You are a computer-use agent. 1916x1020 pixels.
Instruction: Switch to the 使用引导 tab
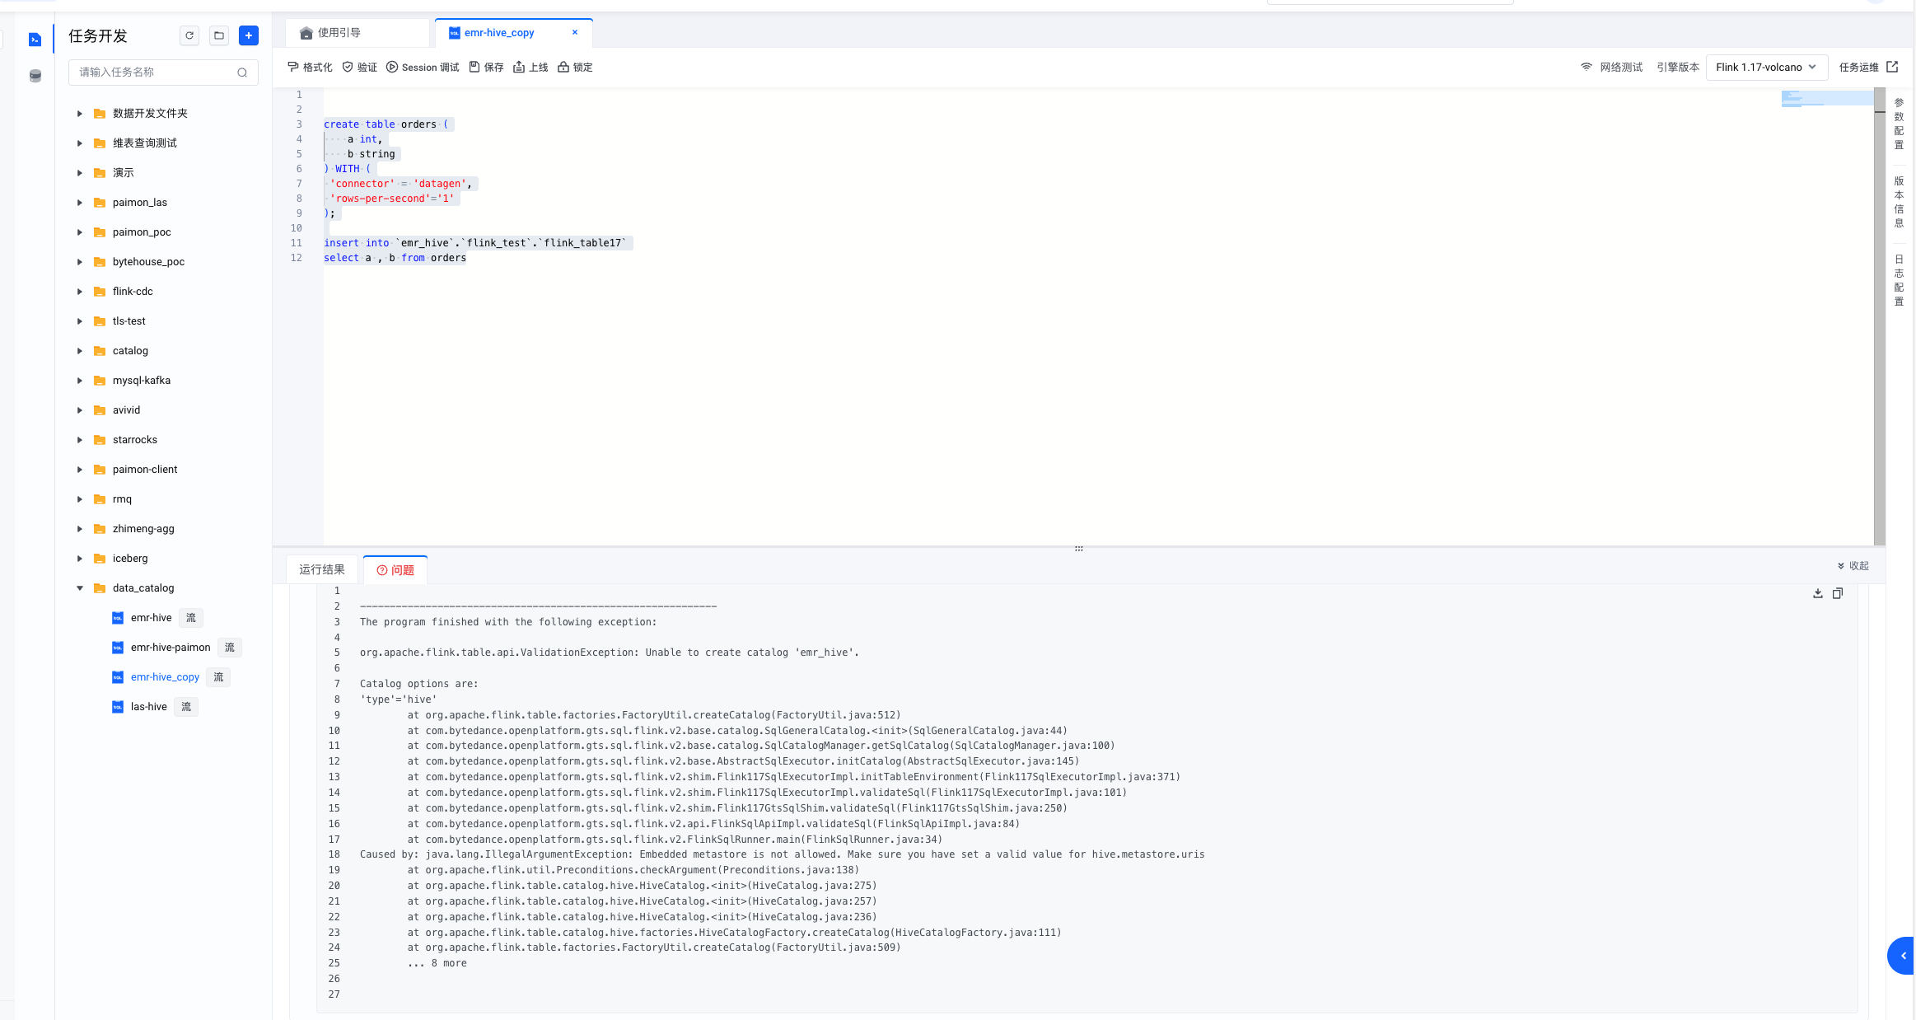(339, 33)
